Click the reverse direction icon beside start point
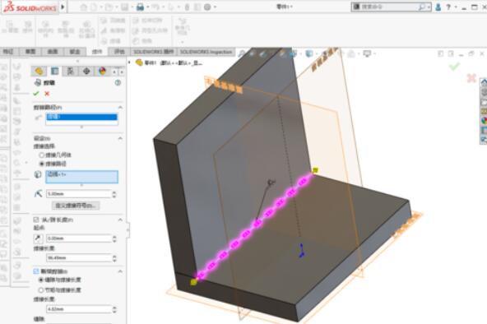The image size is (487, 324). click(x=38, y=238)
